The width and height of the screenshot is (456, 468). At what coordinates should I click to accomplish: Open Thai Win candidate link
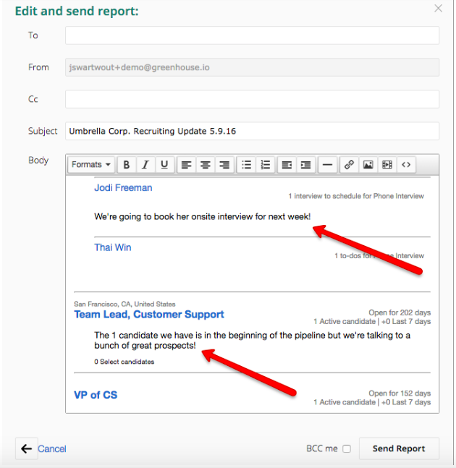coord(113,247)
